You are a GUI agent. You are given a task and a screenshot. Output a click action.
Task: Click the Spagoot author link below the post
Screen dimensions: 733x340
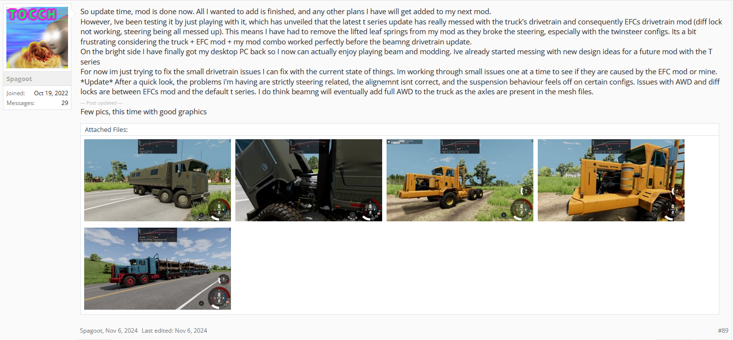click(x=92, y=331)
